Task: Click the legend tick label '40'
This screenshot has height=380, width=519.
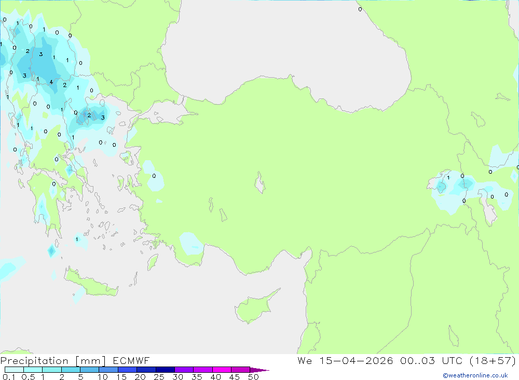Action: click(216, 377)
